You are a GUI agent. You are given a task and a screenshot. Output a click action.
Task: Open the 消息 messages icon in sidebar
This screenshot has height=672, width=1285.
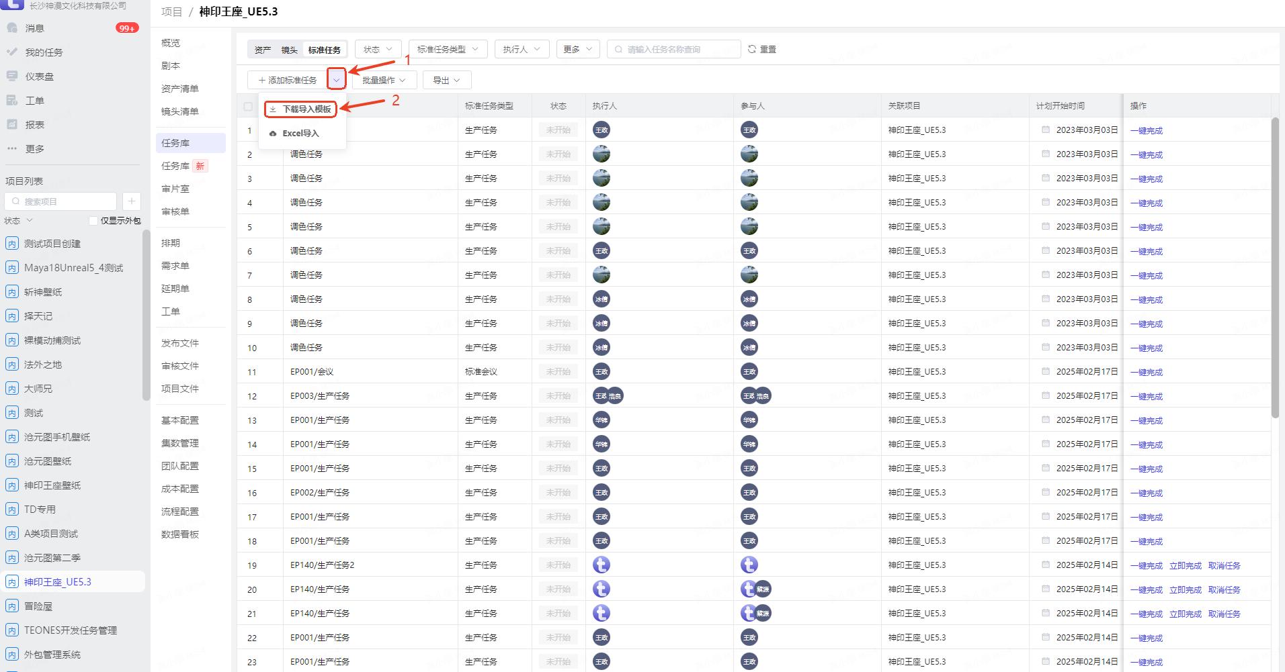pos(12,28)
